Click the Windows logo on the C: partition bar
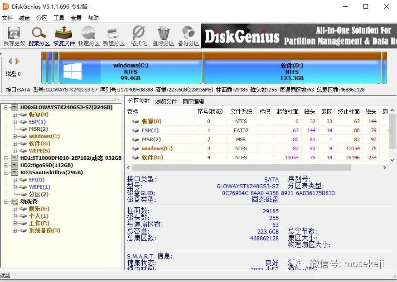 (73, 71)
